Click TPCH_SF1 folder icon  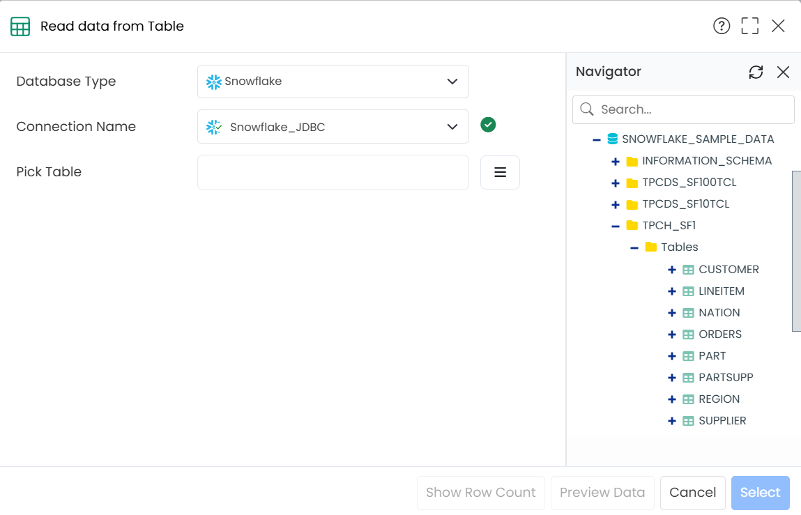(632, 225)
